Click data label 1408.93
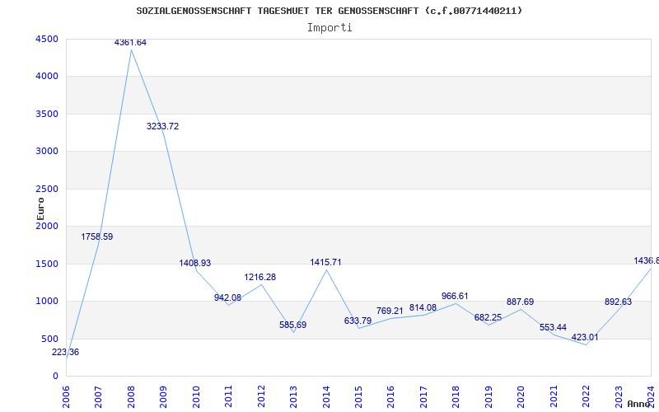659x412 pixels. pyautogui.click(x=195, y=263)
